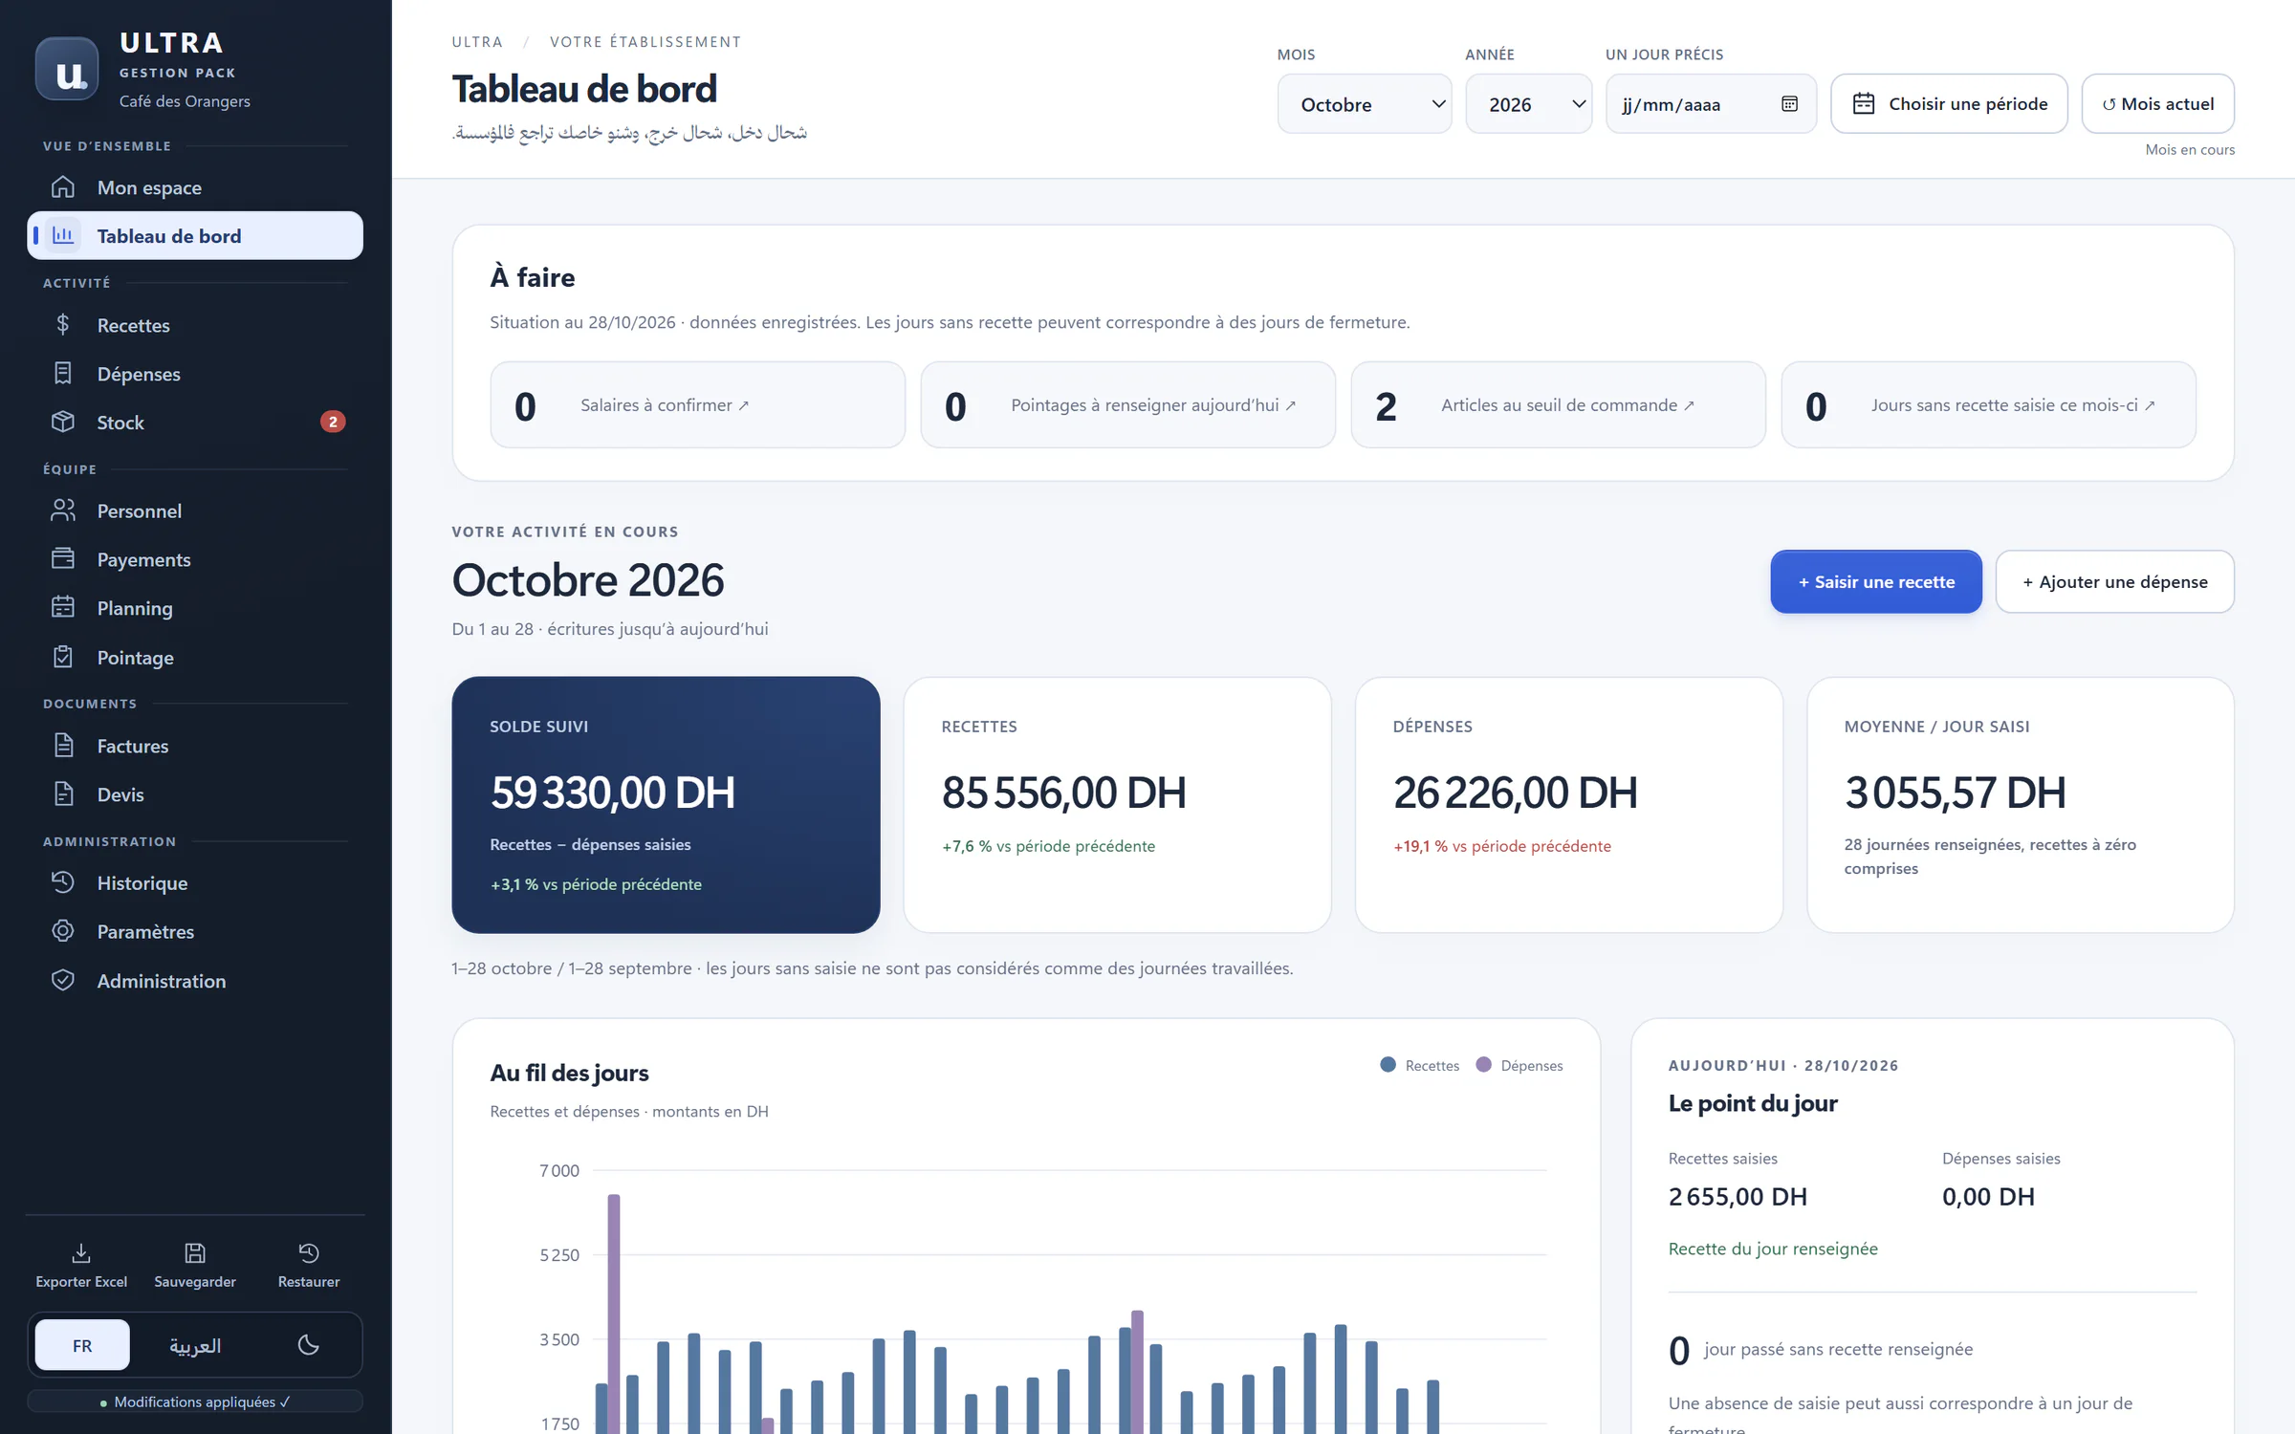Open Salaires à confirmer card
This screenshot has height=1434, width=2295.
click(697, 404)
